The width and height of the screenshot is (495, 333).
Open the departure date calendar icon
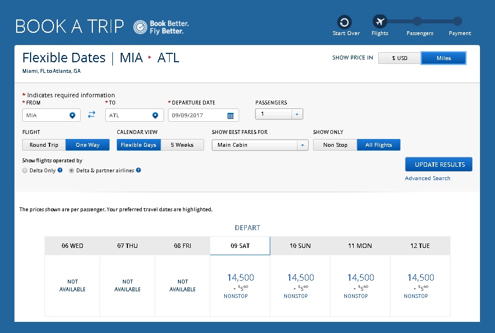point(230,116)
